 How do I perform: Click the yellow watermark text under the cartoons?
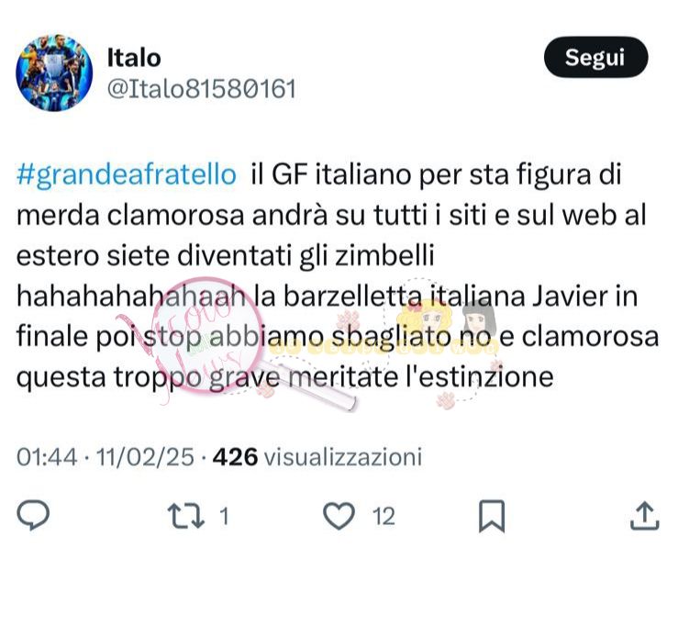click(x=383, y=347)
